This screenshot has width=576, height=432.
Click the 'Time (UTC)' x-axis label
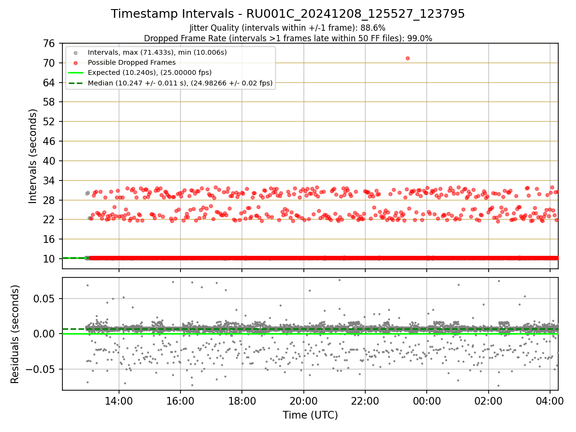pos(310,415)
